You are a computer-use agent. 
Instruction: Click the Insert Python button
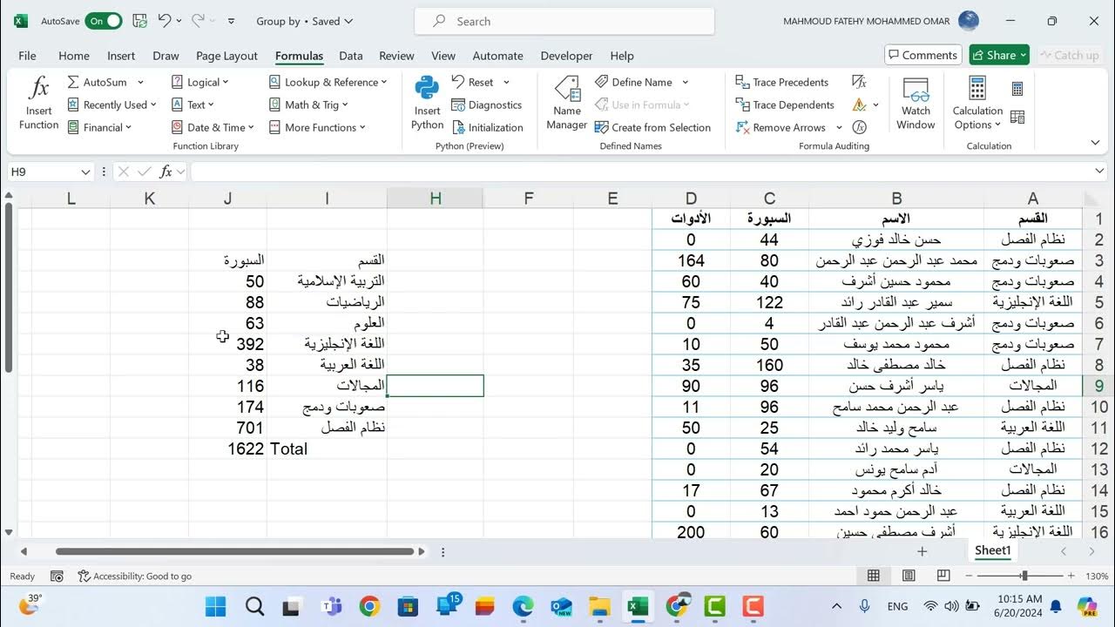(x=427, y=103)
